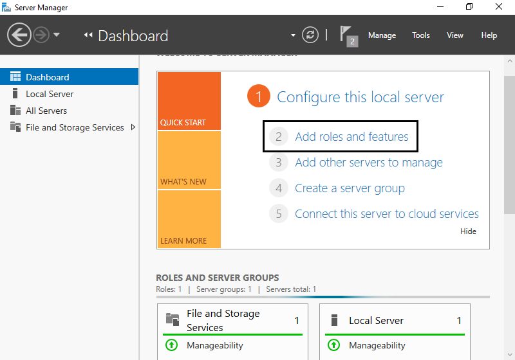Click the Server Manager title bar icon
The image size is (515, 360).
(x=6, y=7)
